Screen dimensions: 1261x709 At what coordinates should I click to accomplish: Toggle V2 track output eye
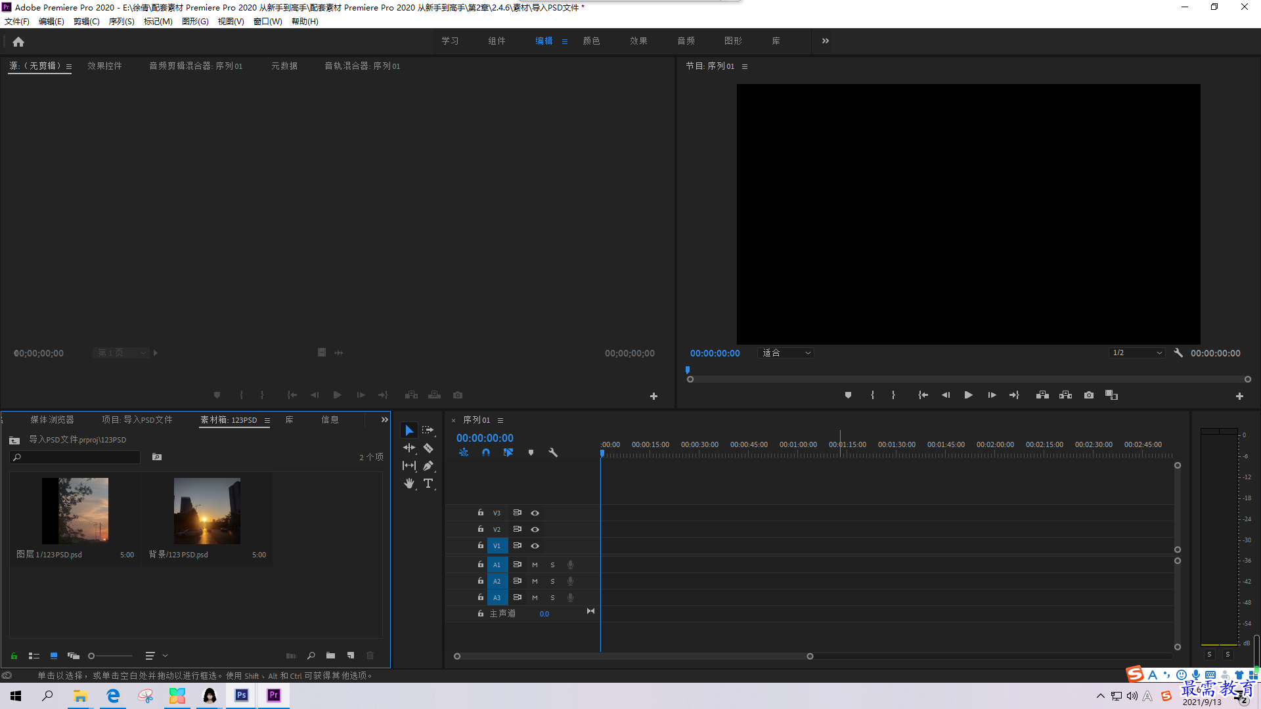click(x=535, y=529)
